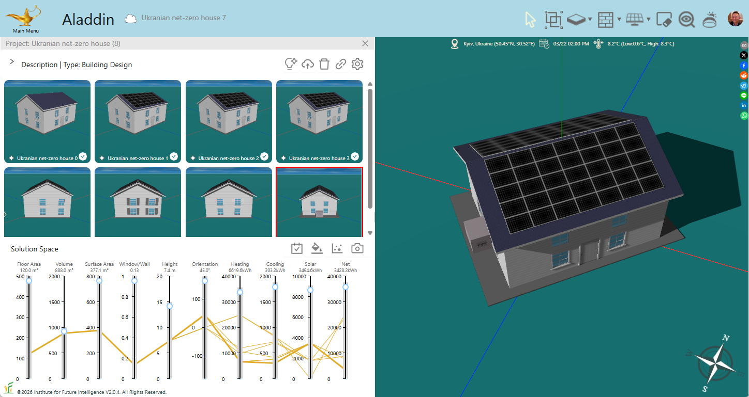Click the trash delete design icon

pyautogui.click(x=324, y=64)
